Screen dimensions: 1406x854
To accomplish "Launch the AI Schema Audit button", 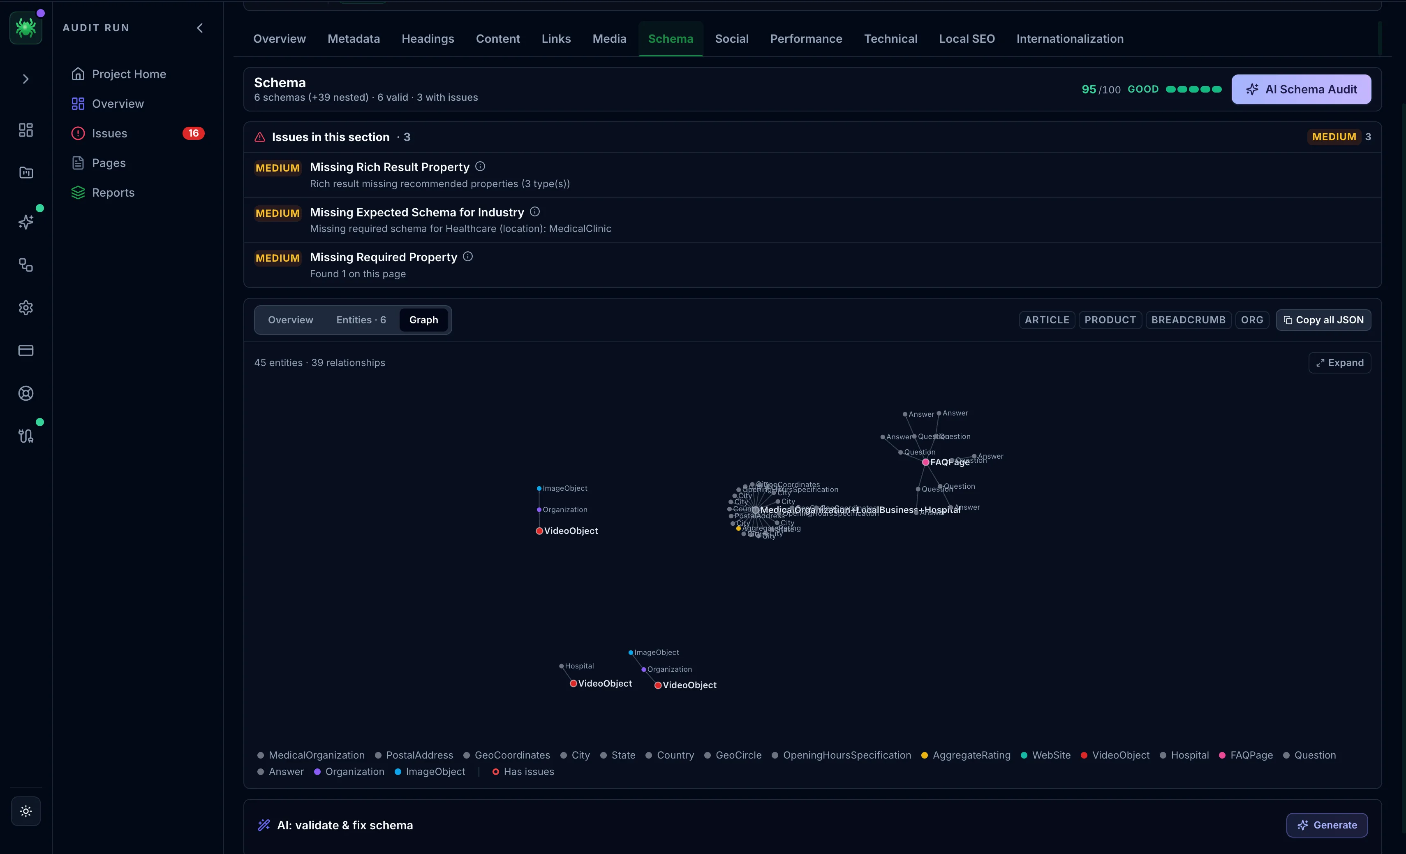I will (x=1301, y=89).
